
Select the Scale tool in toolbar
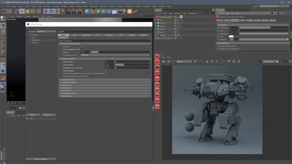[27, 11]
